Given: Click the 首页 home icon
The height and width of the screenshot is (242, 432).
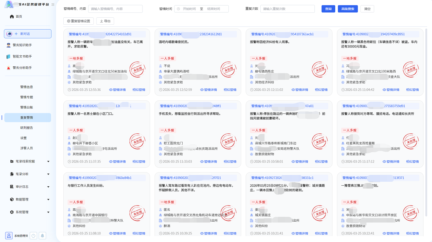Looking at the screenshot, I should coord(11,16).
